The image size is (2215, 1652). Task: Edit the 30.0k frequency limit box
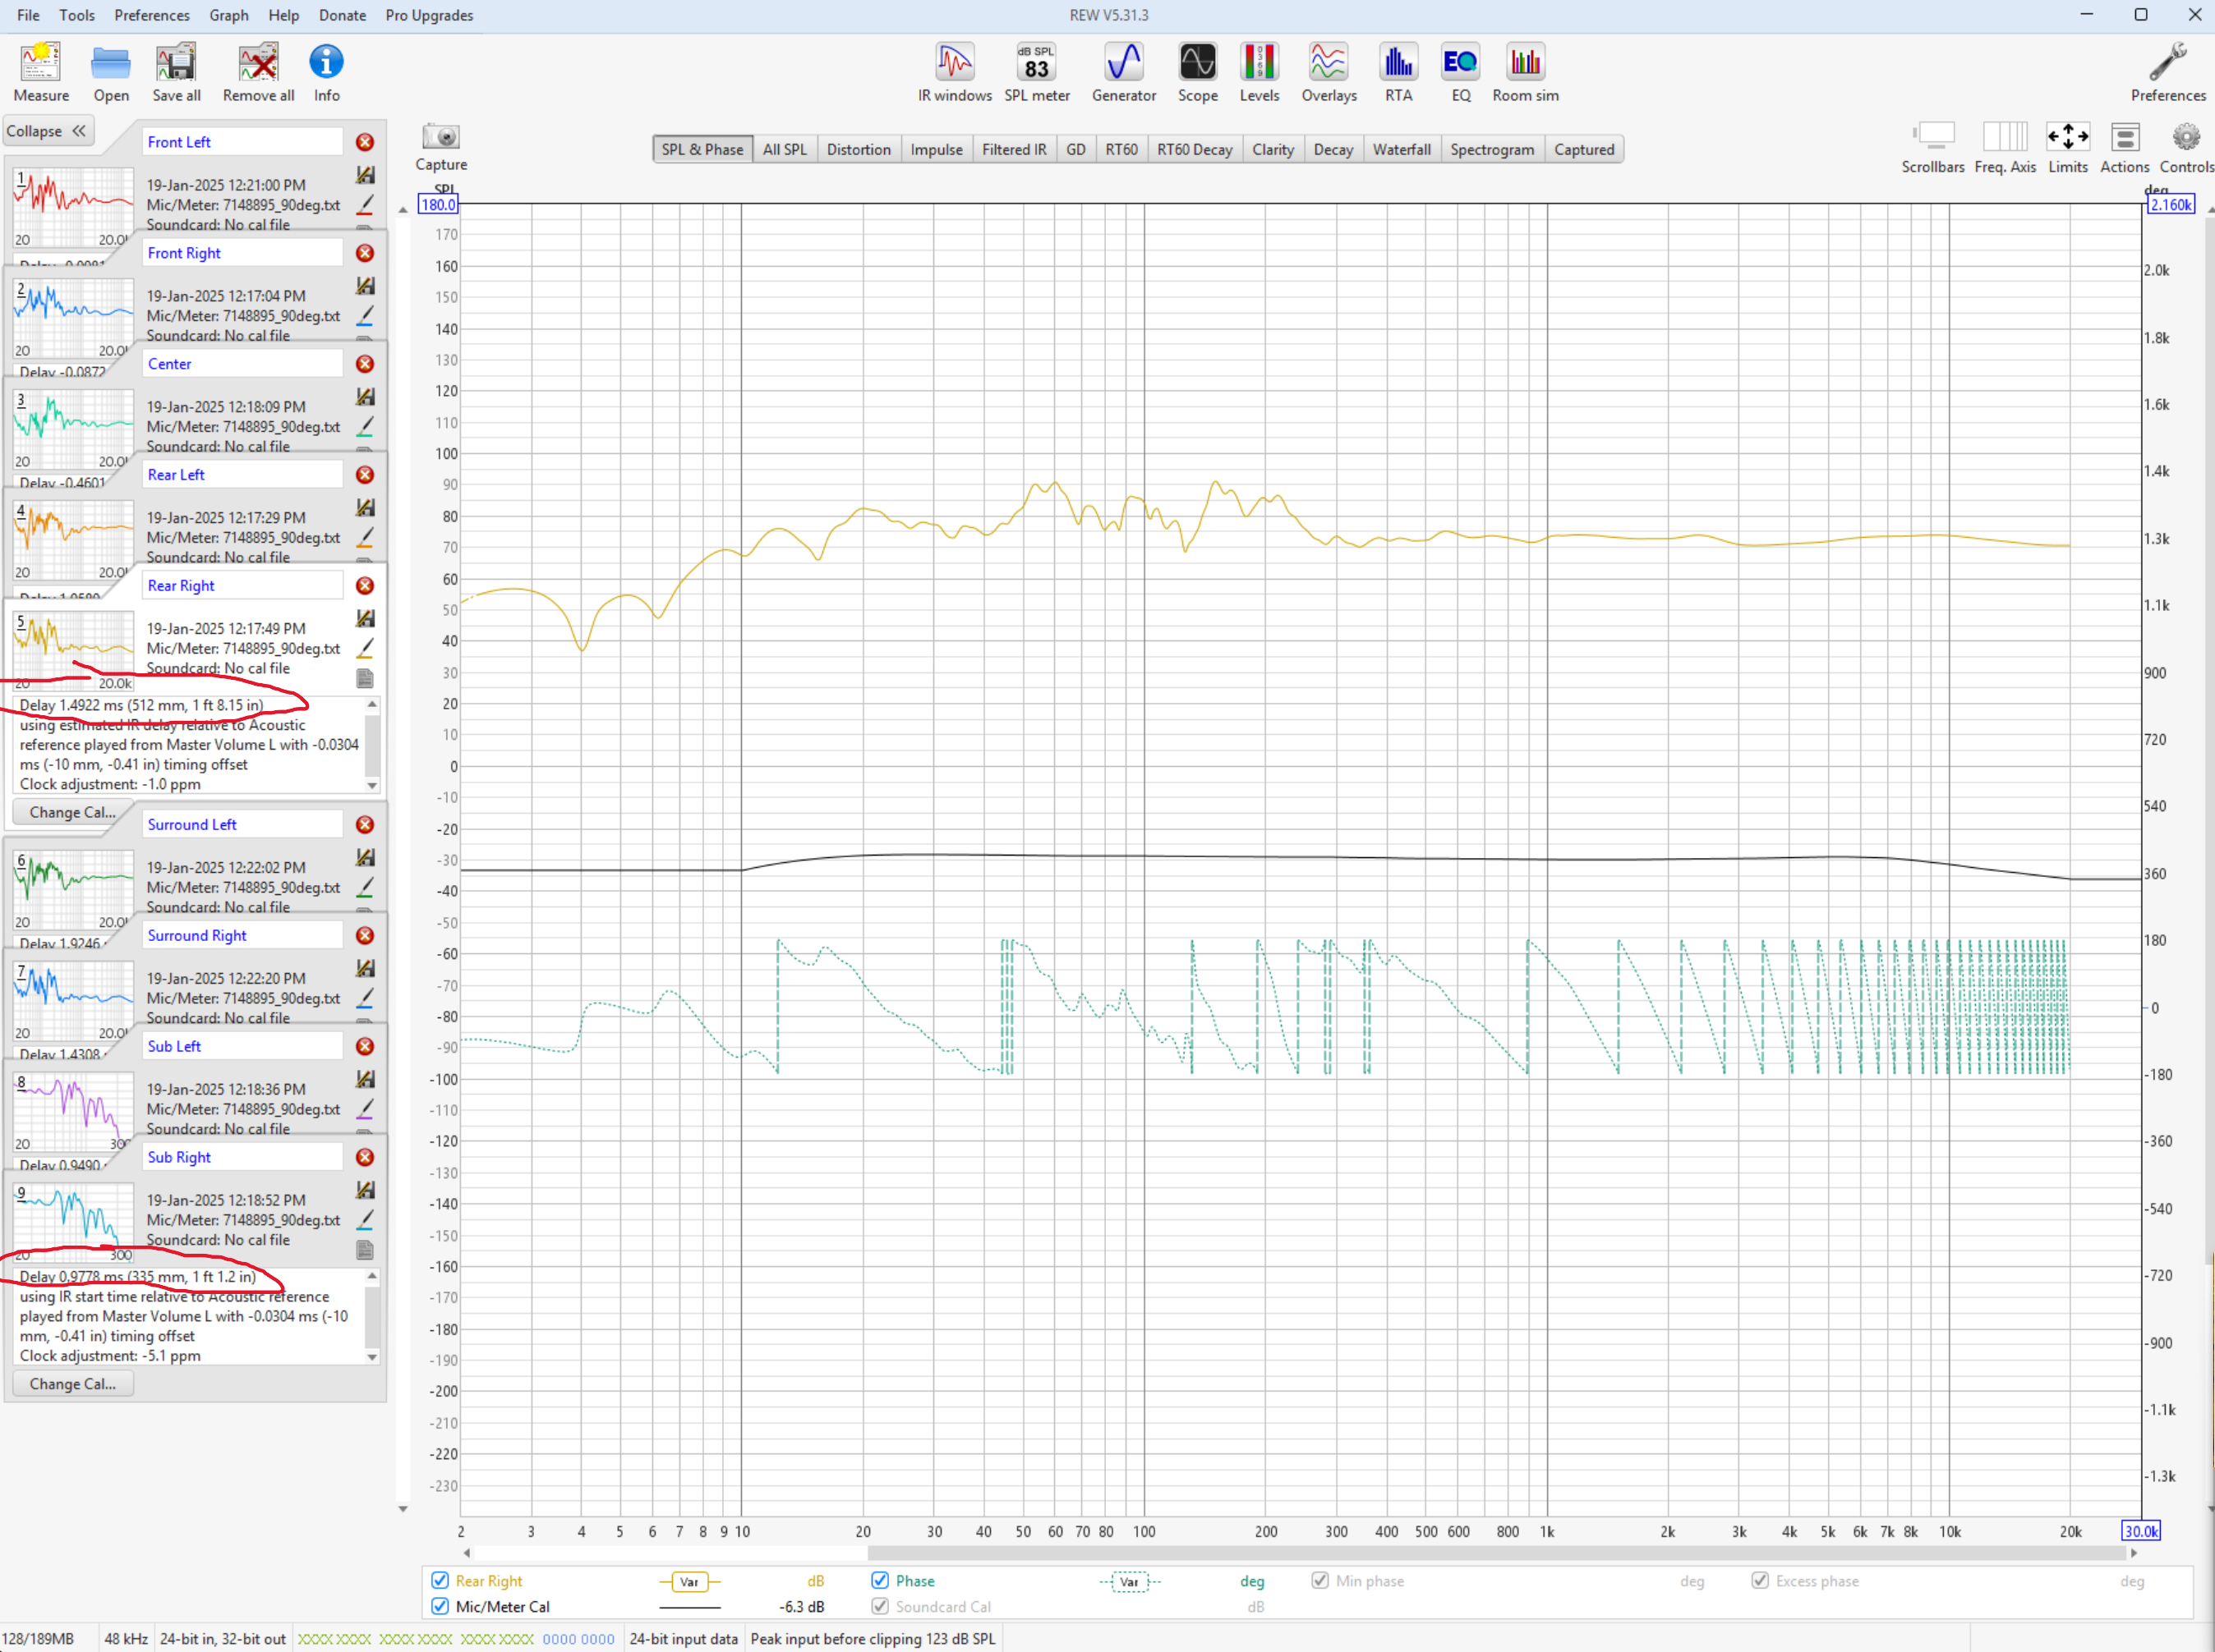pos(2141,1531)
